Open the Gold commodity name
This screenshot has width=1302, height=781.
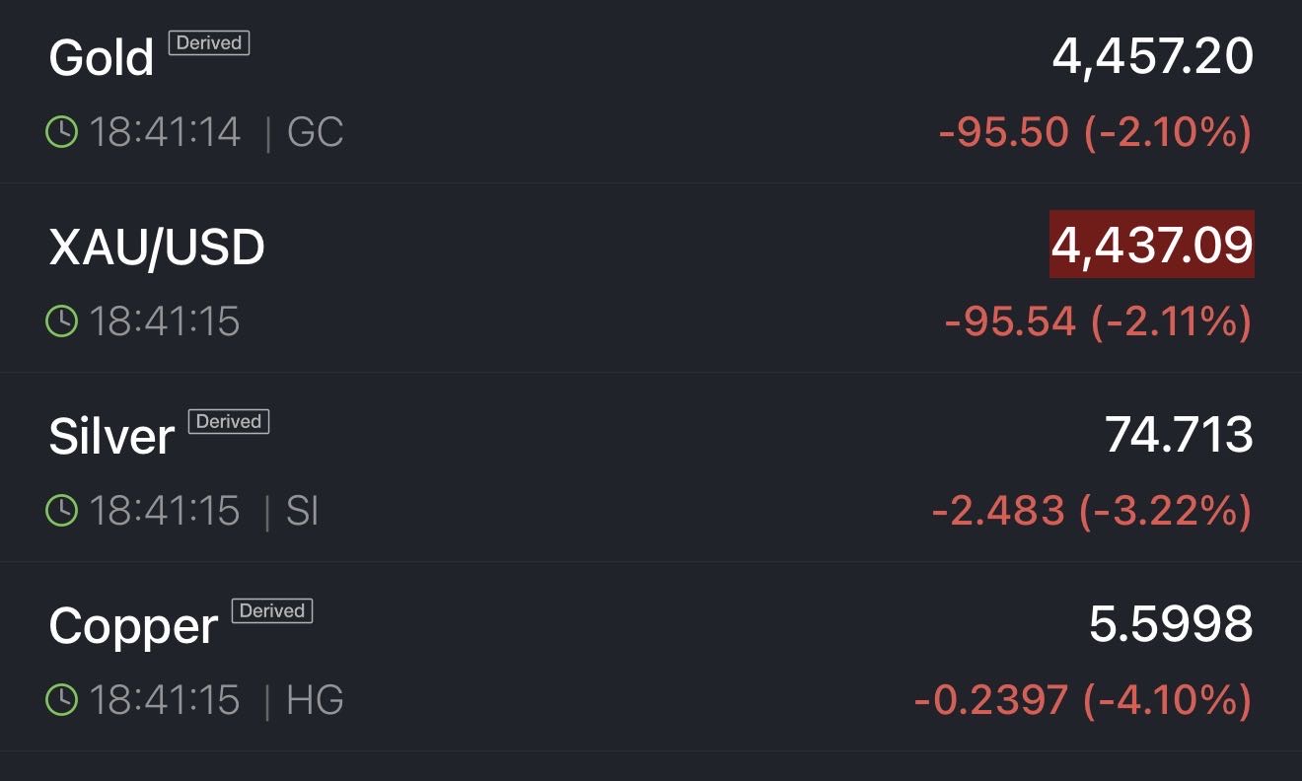click(x=102, y=58)
